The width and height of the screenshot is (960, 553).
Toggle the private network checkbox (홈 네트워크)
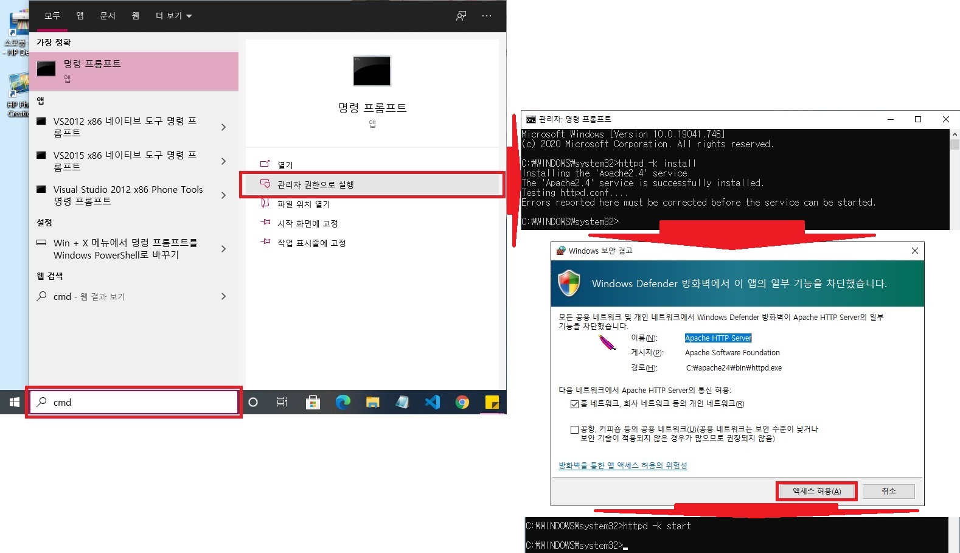[x=574, y=404]
